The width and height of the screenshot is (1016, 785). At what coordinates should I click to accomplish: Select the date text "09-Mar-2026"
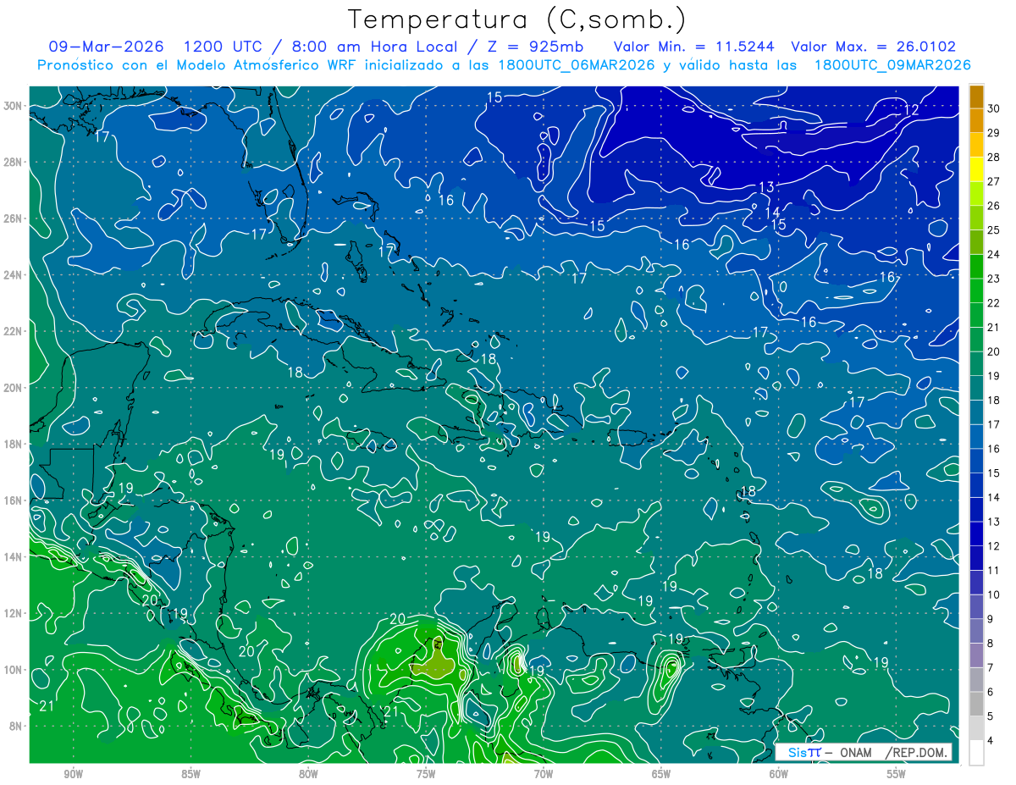tap(107, 47)
